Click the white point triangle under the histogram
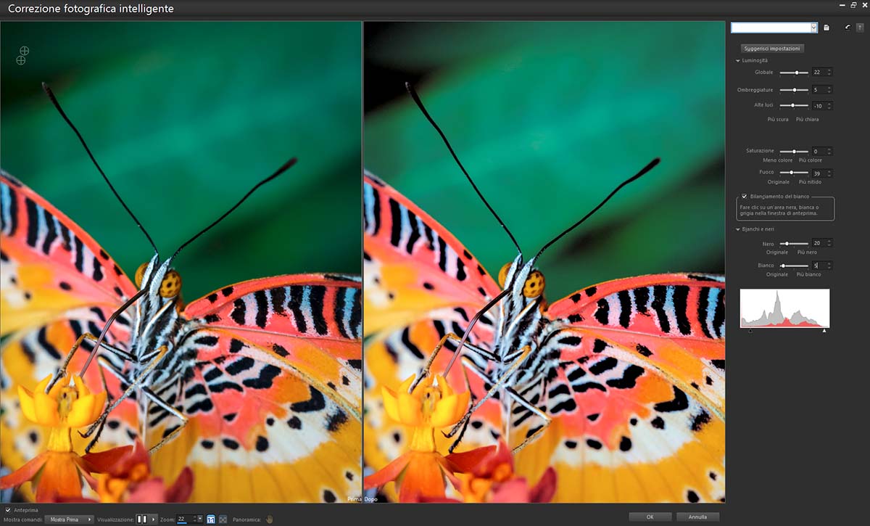Screen dimensions: 870x526 824,331
